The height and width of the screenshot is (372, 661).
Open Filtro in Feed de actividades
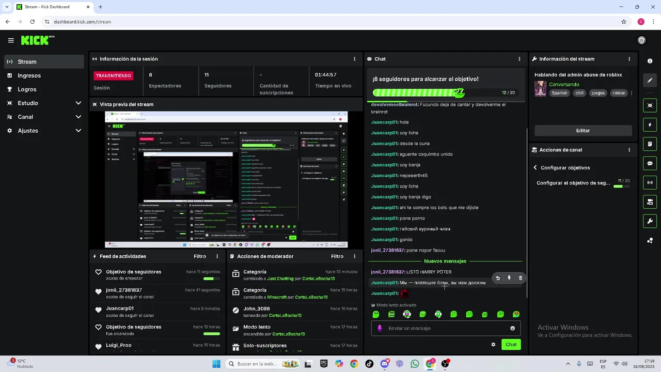click(200, 256)
